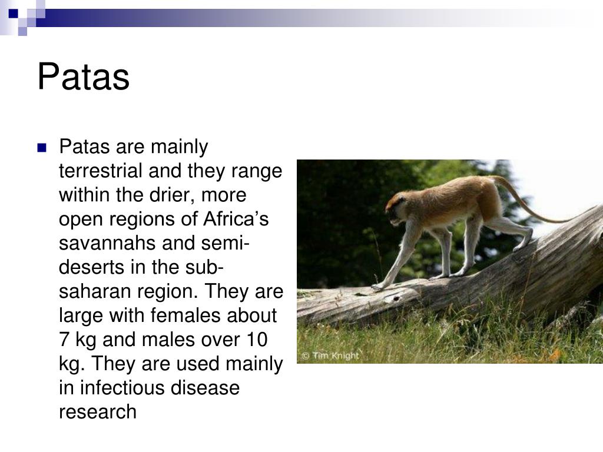Click the monkey's head in the photo
The height and width of the screenshot is (452, 603).
[396, 210]
